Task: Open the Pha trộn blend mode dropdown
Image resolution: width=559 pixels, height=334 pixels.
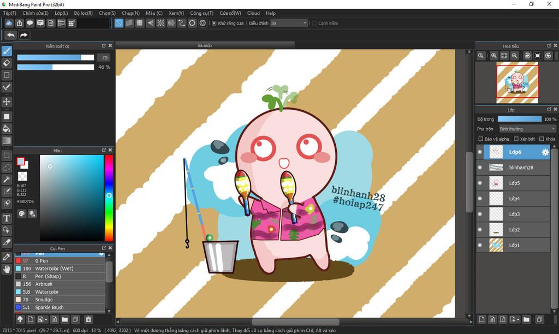Action: click(x=527, y=129)
